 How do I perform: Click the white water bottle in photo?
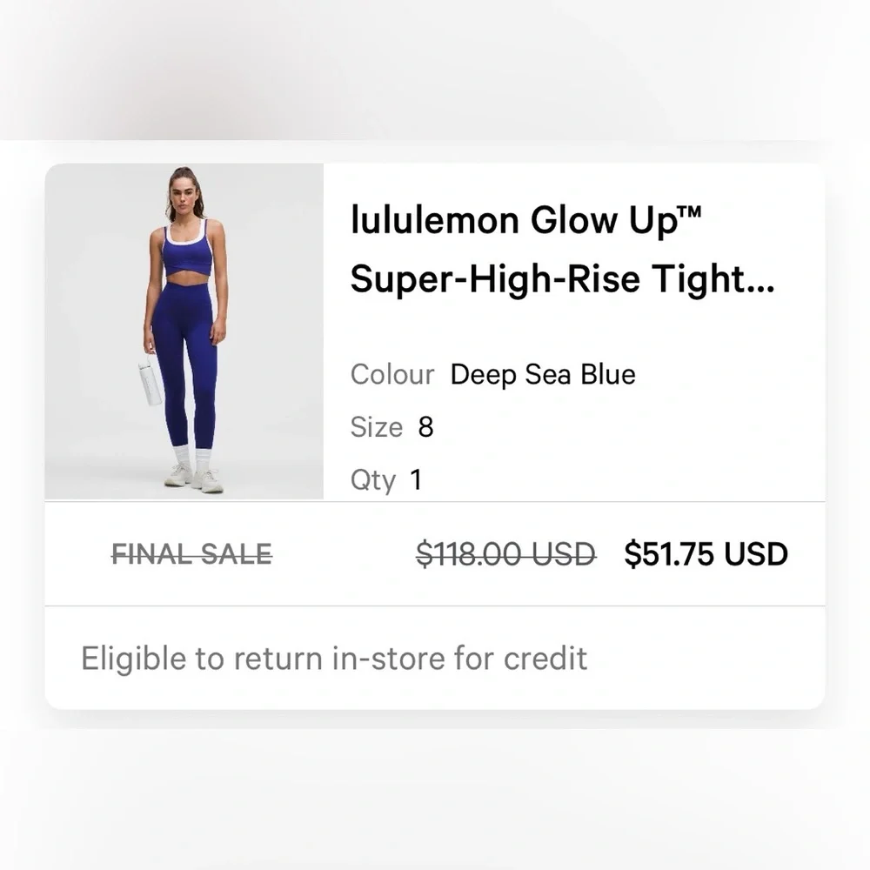[x=149, y=384]
